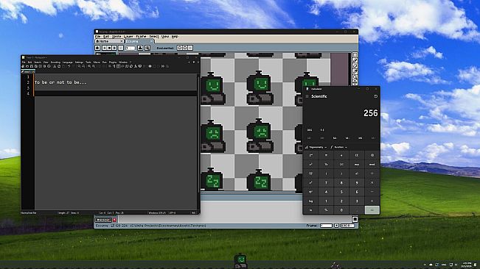This screenshot has width=480, height=269.
Task: Toggle the DEG angle mode in Calculator
Action: 310,130
